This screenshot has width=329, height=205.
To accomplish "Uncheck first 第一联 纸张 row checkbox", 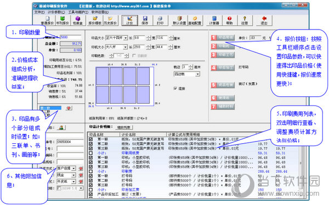I will tap(90, 139).
